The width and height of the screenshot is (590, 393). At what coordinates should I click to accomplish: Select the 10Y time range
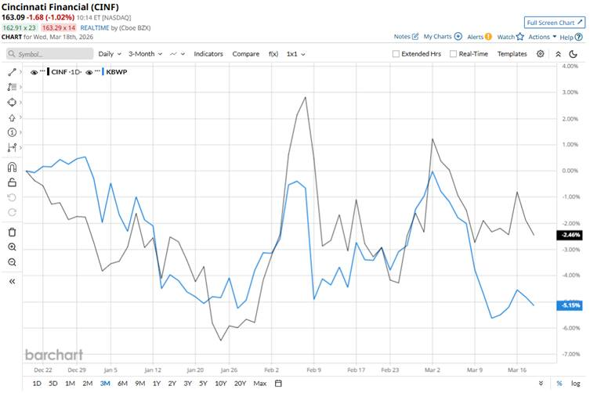pyautogui.click(x=220, y=384)
